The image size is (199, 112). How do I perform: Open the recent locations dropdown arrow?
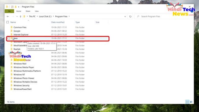point(17,16)
